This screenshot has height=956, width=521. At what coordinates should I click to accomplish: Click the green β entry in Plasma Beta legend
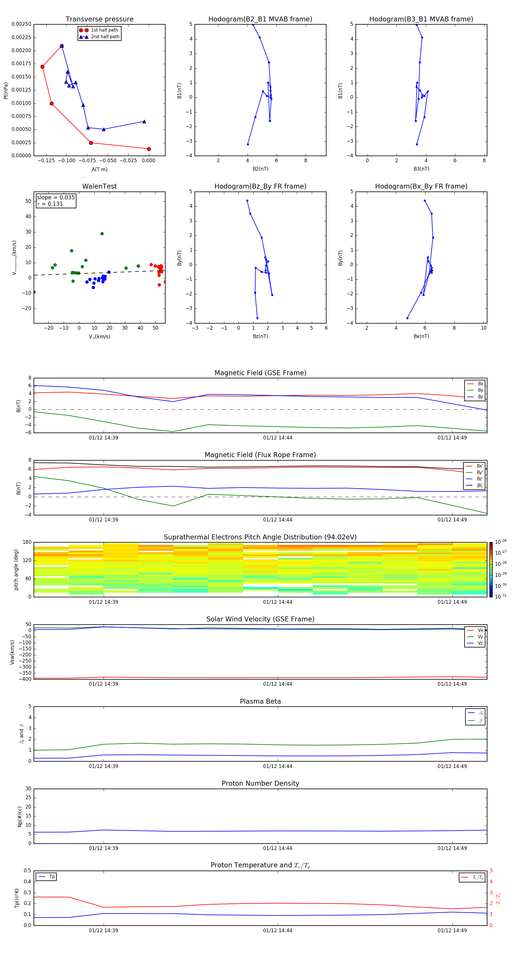pyautogui.click(x=475, y=721)
